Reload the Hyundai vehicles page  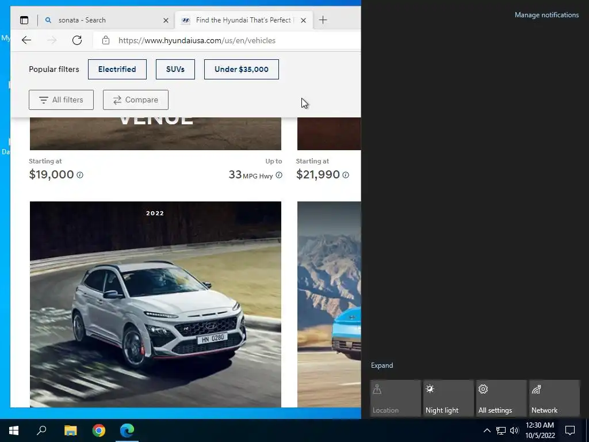(x=77, y=40)
